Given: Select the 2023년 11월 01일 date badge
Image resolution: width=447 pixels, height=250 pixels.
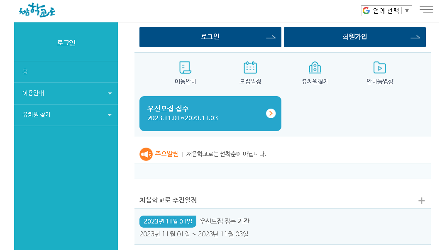Looking at the screenshot, I should pos(167,221).
